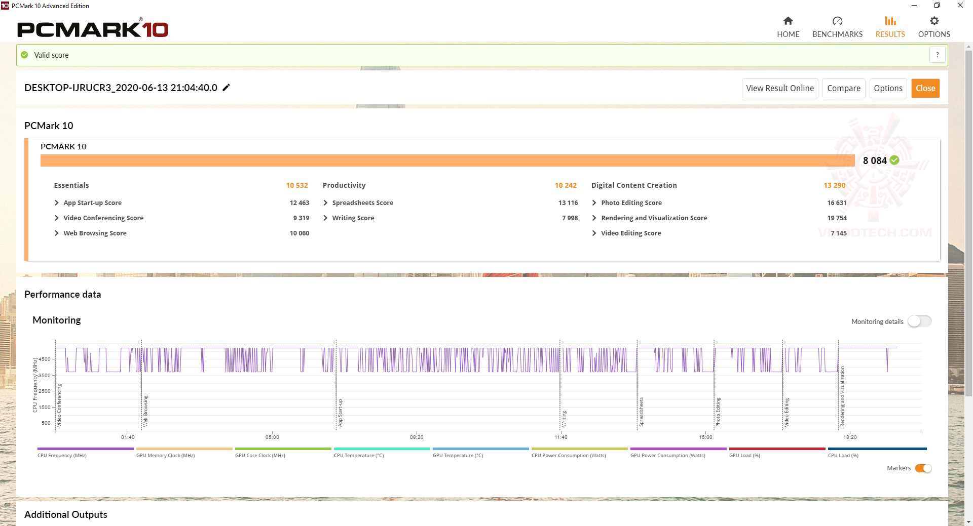This screenshot has height=526, width=973.
Task: Open the Benchmarks gauge icon
Action: click(837, 21)
